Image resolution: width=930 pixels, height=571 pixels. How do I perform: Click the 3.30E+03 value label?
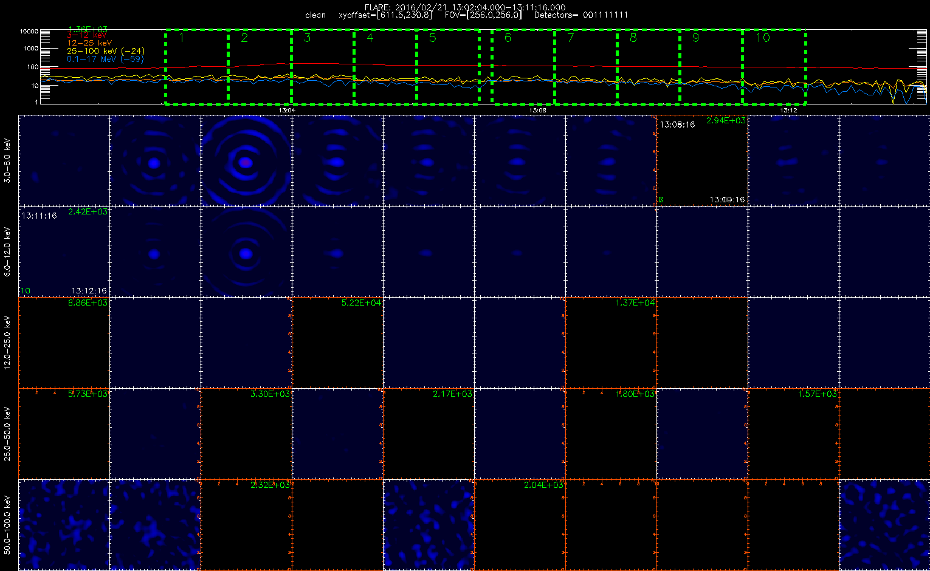click(x=270, y=394)
